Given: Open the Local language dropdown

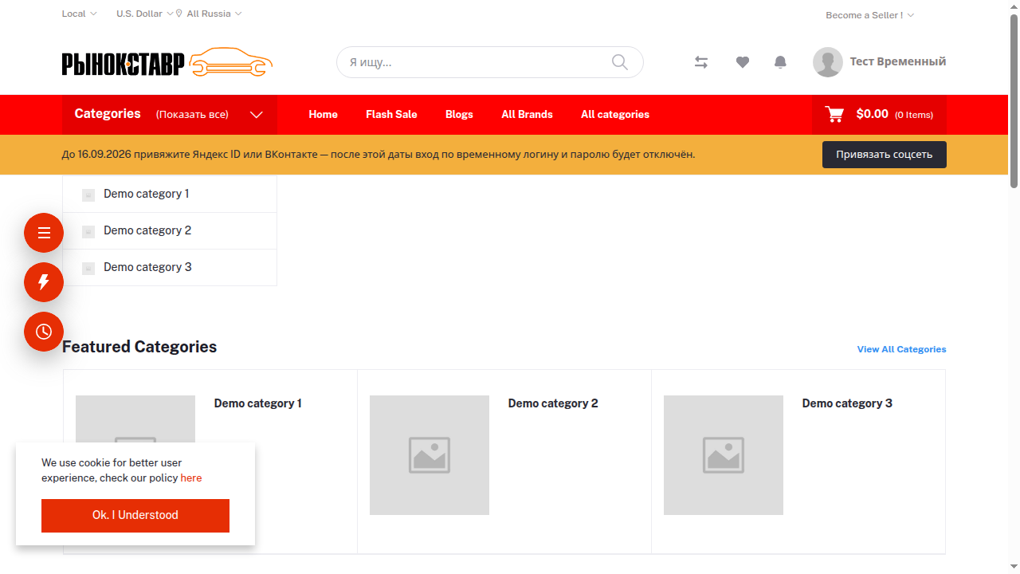Looking at the screenshot, I should coord(80,14).
